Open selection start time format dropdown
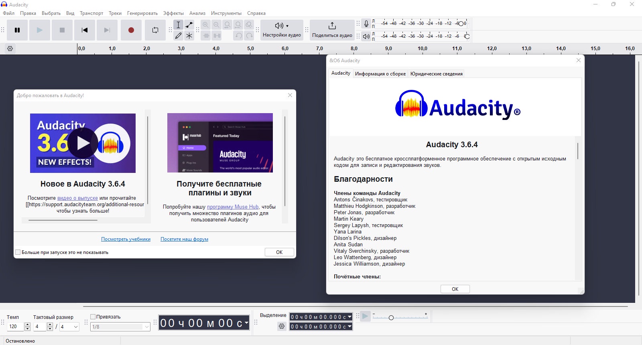The width and height of the screenshot is (642, 345). click(x=349, y=317)
